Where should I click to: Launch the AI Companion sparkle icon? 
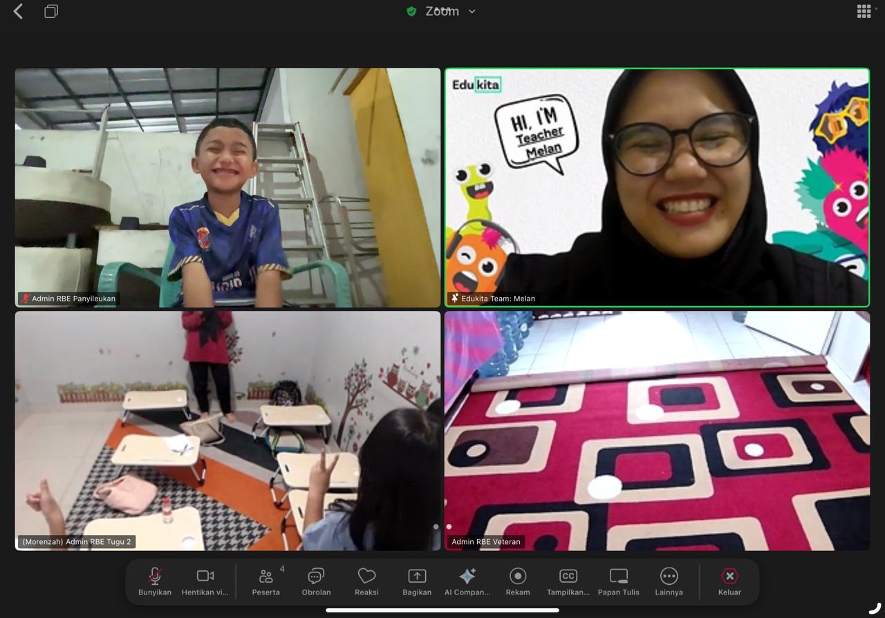[467, 581]
